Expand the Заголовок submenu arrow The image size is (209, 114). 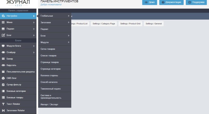coord(69,22)
